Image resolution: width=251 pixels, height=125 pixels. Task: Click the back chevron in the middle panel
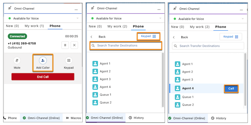coord(92,37)
